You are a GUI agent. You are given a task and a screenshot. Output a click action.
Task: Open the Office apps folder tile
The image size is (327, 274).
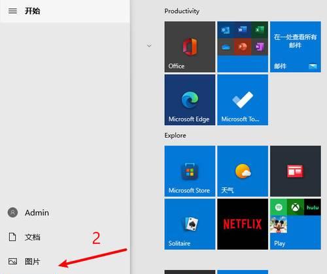pyautogui.click(x=243, y=47)
